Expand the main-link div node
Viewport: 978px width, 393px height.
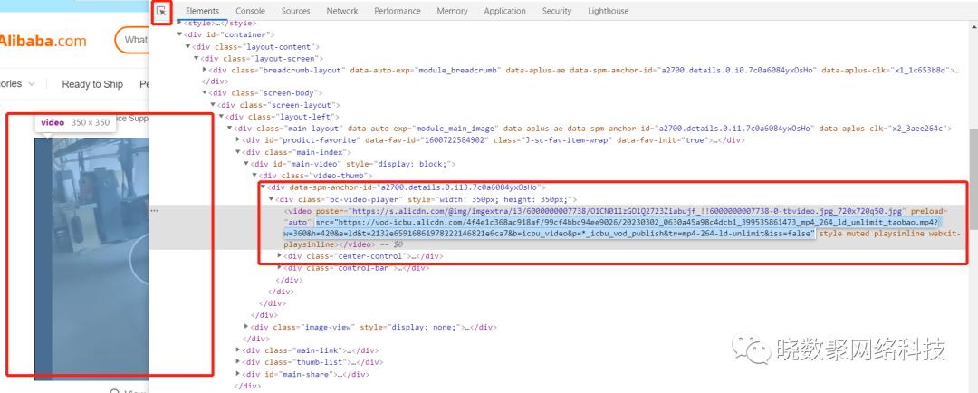[239, 350]
